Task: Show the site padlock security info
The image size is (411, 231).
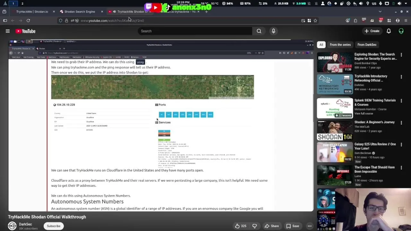Action: click(x=66, y=21)
